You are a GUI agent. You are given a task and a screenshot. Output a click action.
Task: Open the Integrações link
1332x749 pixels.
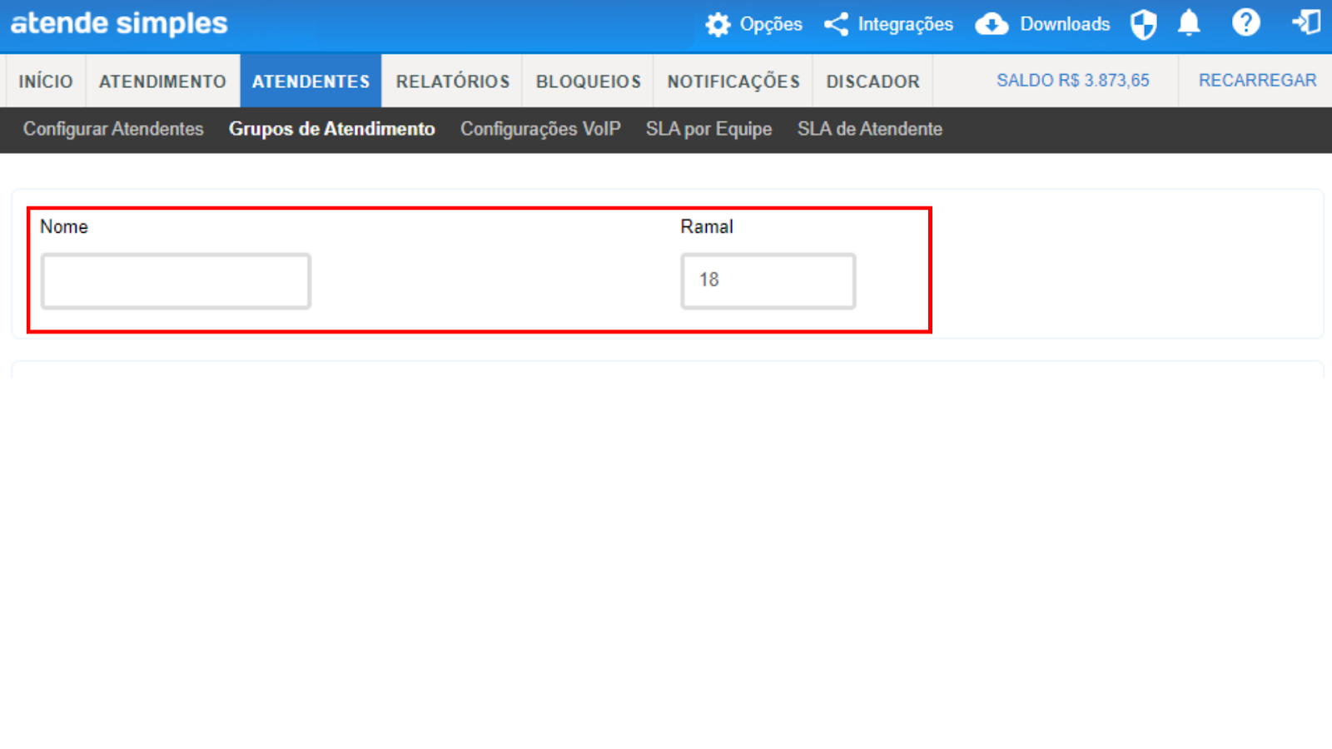click(x=906, y=24)
